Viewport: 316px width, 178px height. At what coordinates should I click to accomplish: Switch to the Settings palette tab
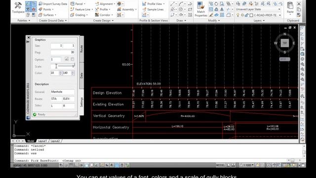(x=81, y=102)
